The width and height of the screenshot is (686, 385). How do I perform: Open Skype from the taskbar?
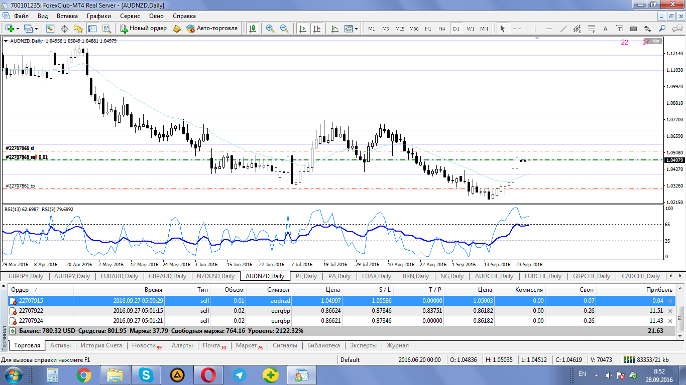[x=146, y=375]
